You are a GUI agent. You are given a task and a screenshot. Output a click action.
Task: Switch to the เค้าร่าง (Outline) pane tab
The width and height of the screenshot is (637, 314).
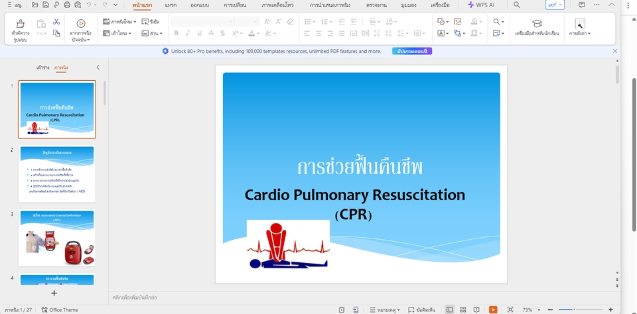pyautogui.click(x=42, y=68)
